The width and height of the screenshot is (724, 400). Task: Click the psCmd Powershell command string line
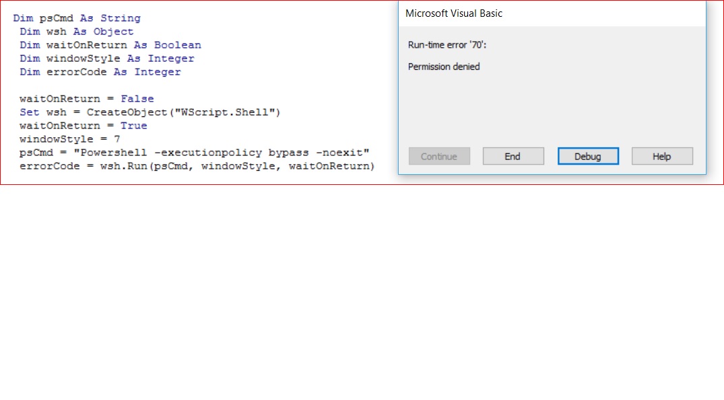[x=195, y=153]
